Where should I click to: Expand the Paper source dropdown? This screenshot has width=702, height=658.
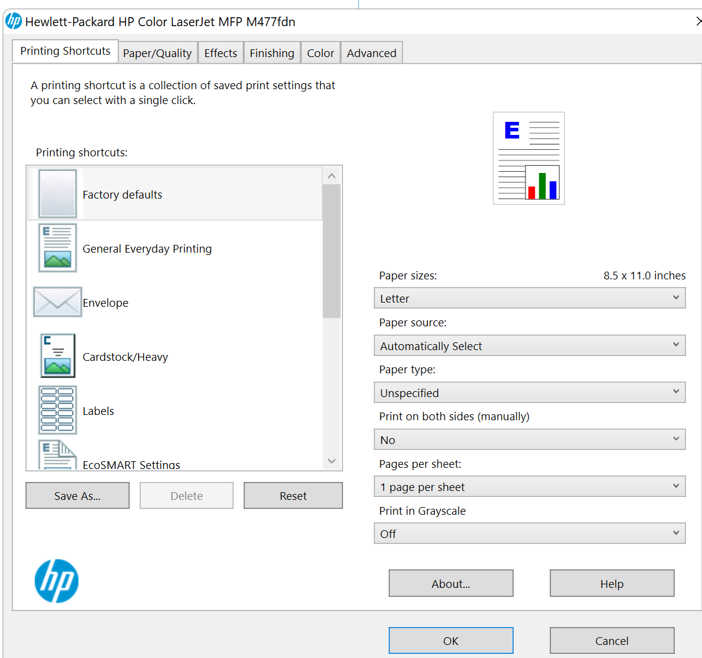click(530, 345)
